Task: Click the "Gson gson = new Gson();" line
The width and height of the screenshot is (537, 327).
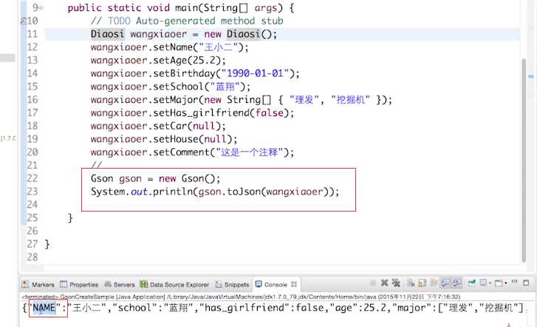Action: [155, 178]
